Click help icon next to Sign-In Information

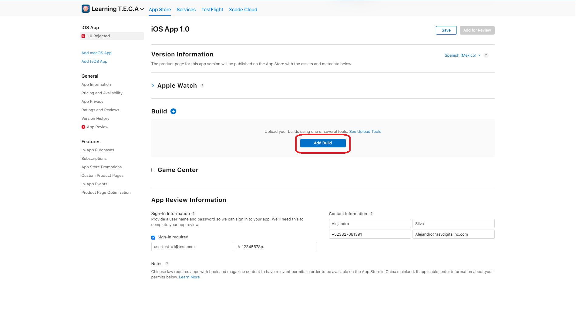pos(194,214)
